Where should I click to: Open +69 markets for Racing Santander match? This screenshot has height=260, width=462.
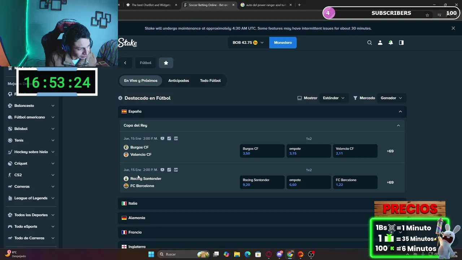tap(390, 182)
